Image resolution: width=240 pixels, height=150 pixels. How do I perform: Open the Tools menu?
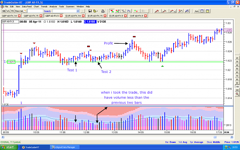point(61,7)
